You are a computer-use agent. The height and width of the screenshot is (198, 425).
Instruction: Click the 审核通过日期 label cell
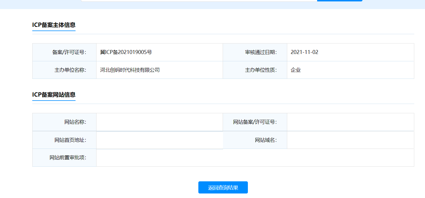point(255,52)
